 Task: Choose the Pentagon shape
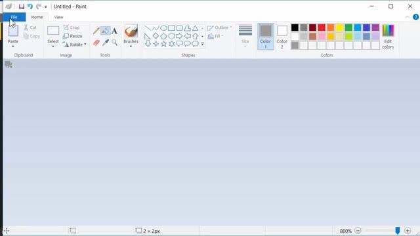coord(163,36)
